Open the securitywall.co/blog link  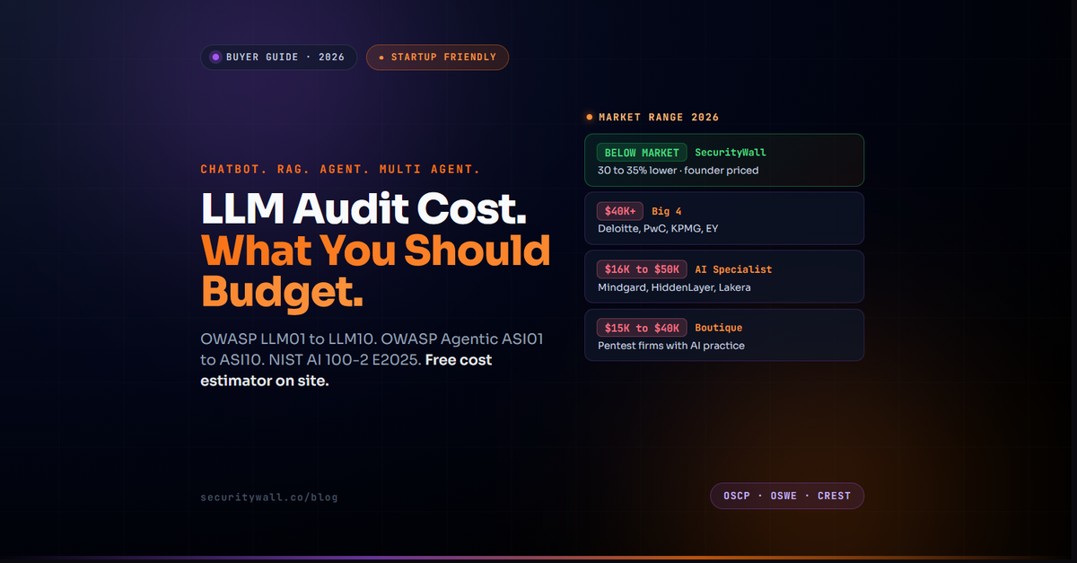pos(269,497)
